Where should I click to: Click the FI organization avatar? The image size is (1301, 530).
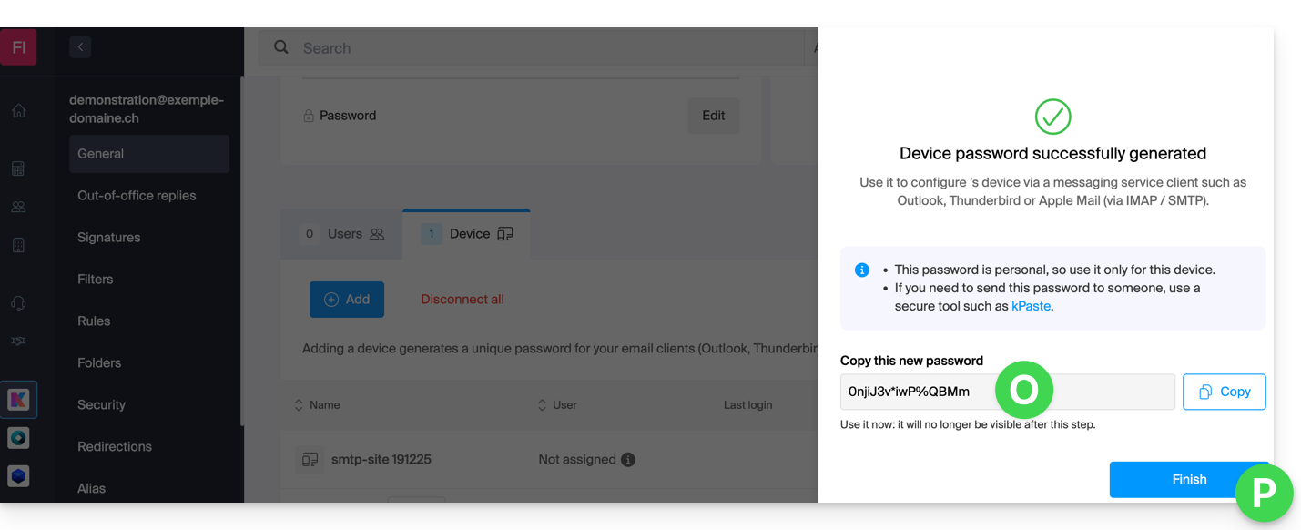[x=18, y=47]
